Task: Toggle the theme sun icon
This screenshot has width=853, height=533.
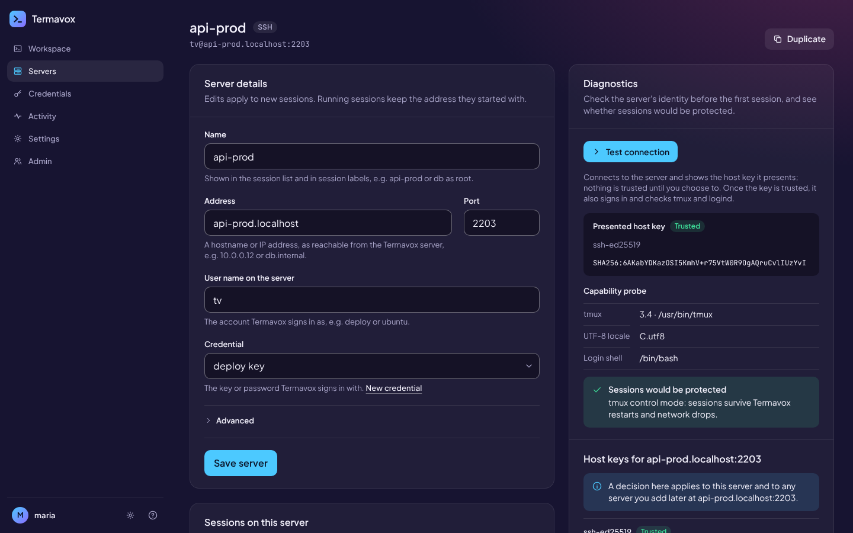Action: point(130,515)
